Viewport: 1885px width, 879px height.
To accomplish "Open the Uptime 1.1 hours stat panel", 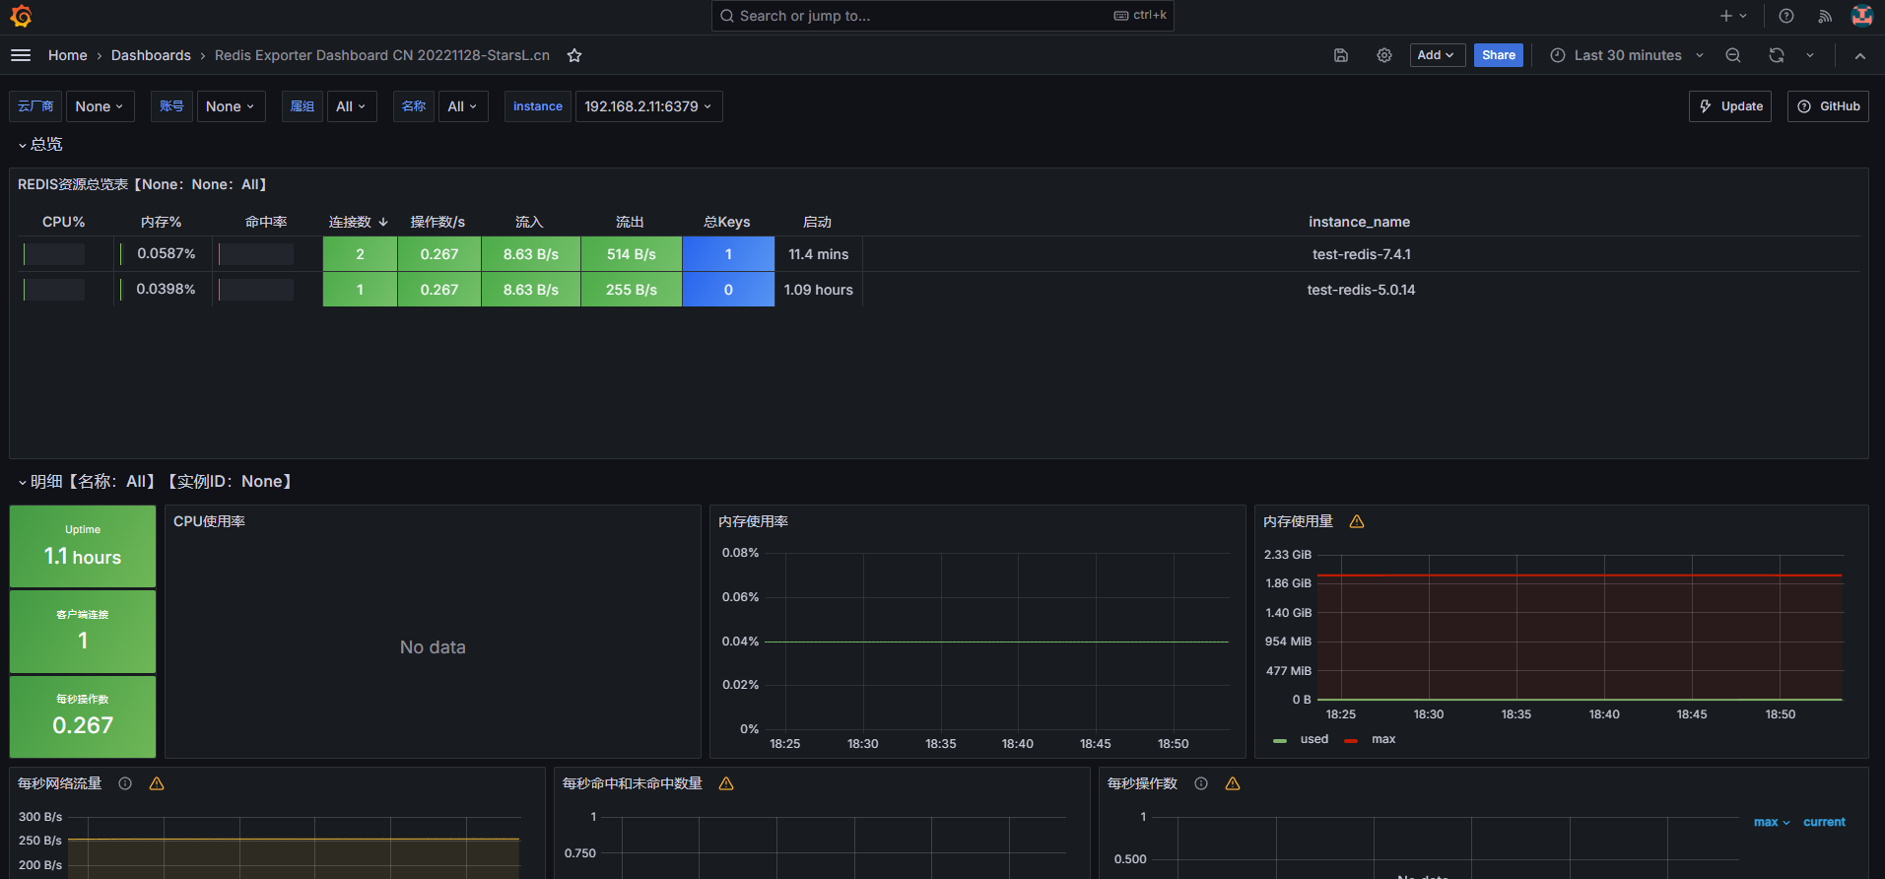I will click(x=83, y=547).
